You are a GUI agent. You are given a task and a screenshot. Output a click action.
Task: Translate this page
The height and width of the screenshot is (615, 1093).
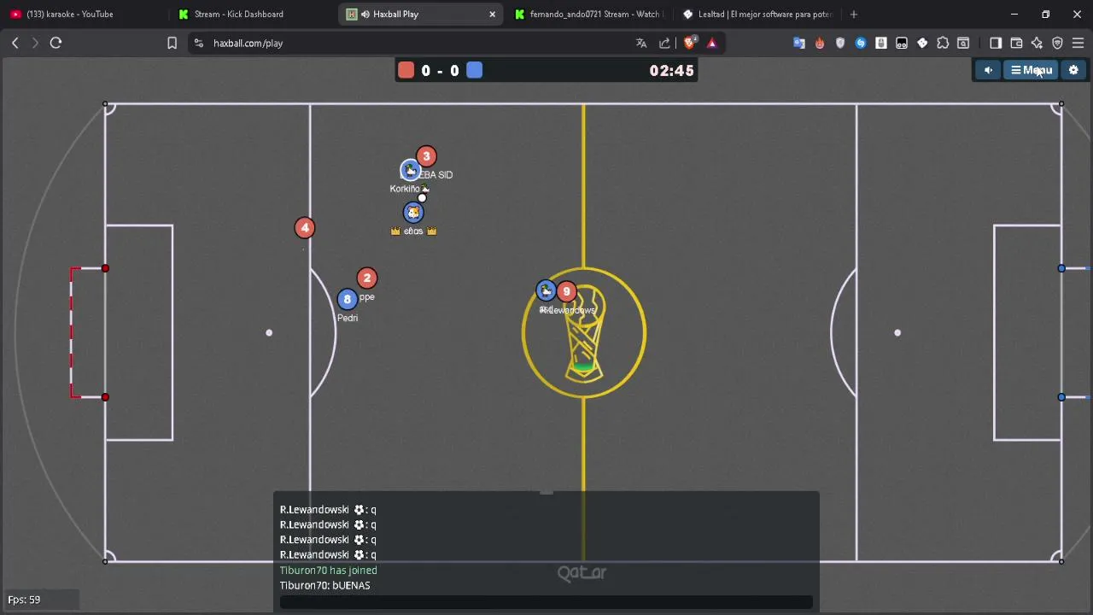tap(641, 43)
